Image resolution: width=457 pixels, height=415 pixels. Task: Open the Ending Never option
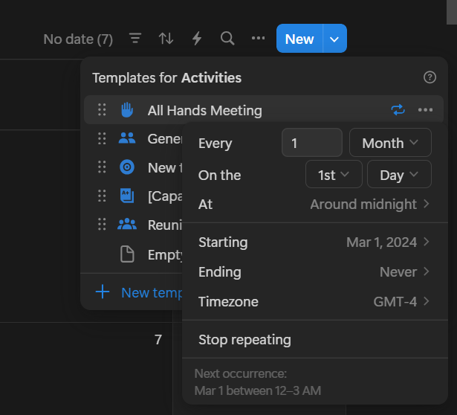pyautogui.click(x=315, y=271)
